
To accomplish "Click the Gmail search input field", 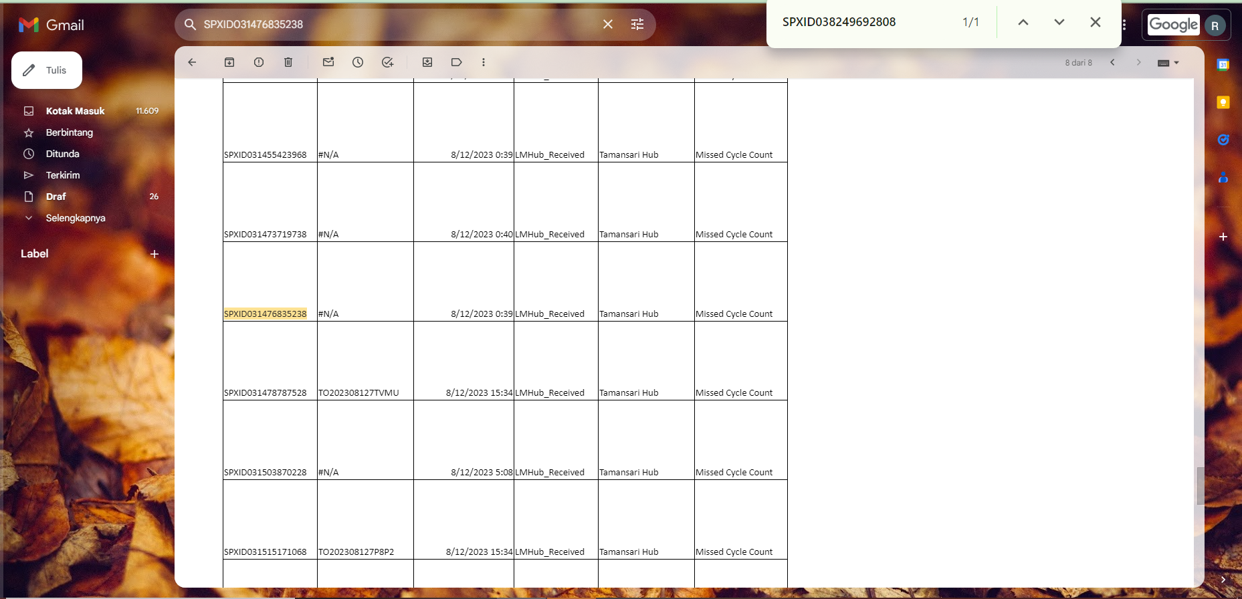I will [x=398, y=25].
